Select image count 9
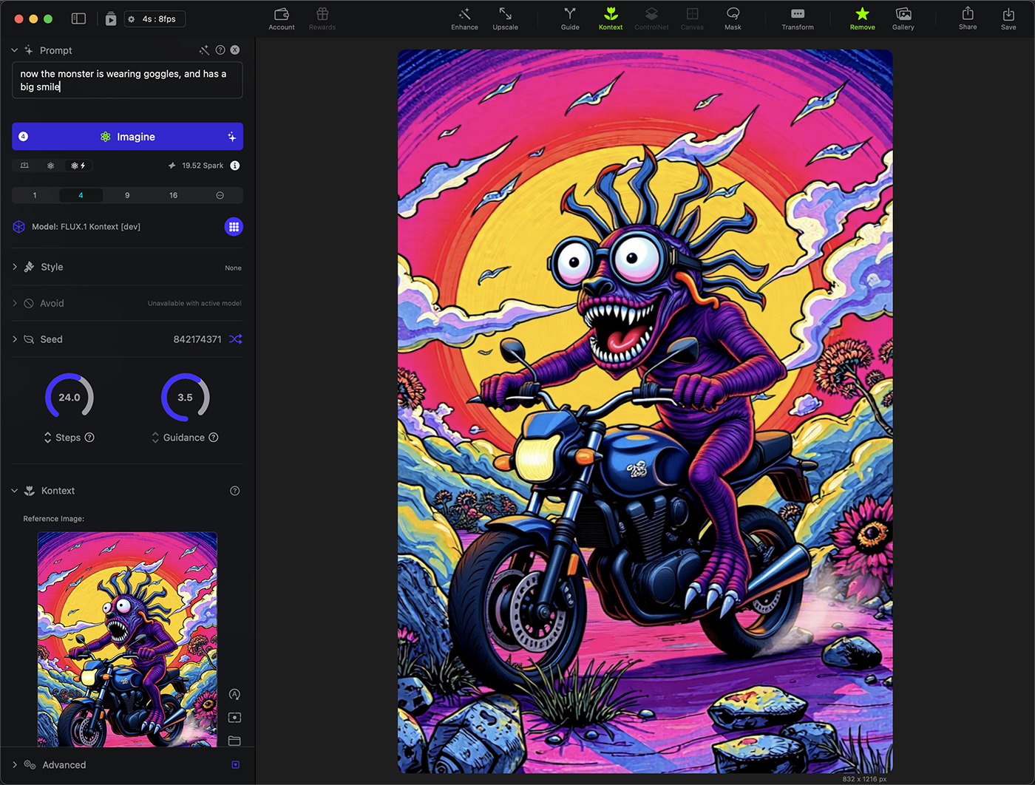This screenshot has height=785, width=1035. pos(127,195)
